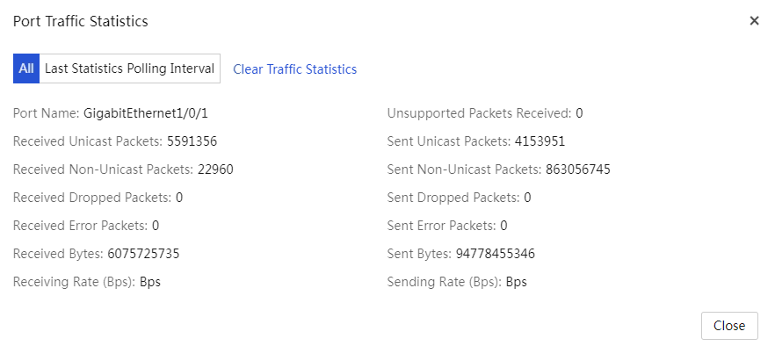Click the Sent Error Packets label
775x346 pixels.
click(x=441, y=227)
